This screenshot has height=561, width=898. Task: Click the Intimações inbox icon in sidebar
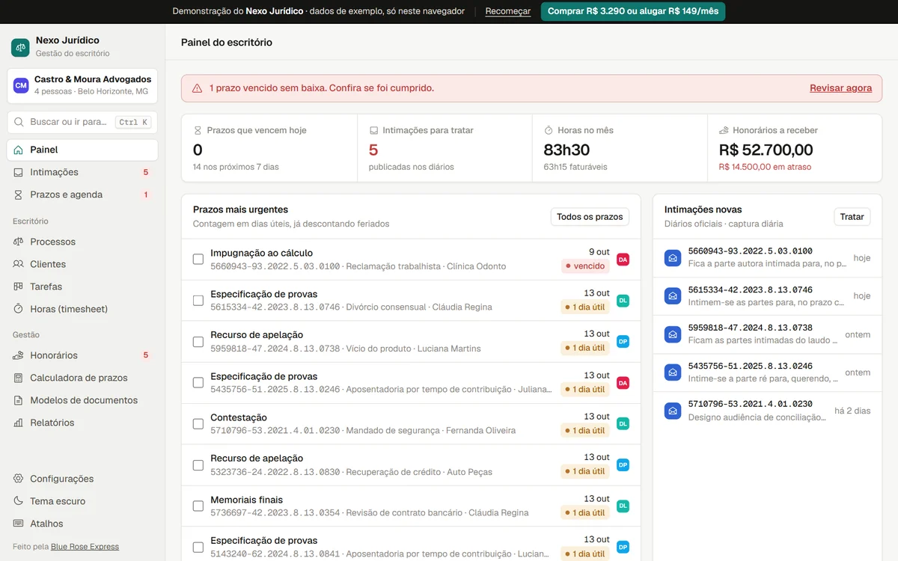point(19,172)
